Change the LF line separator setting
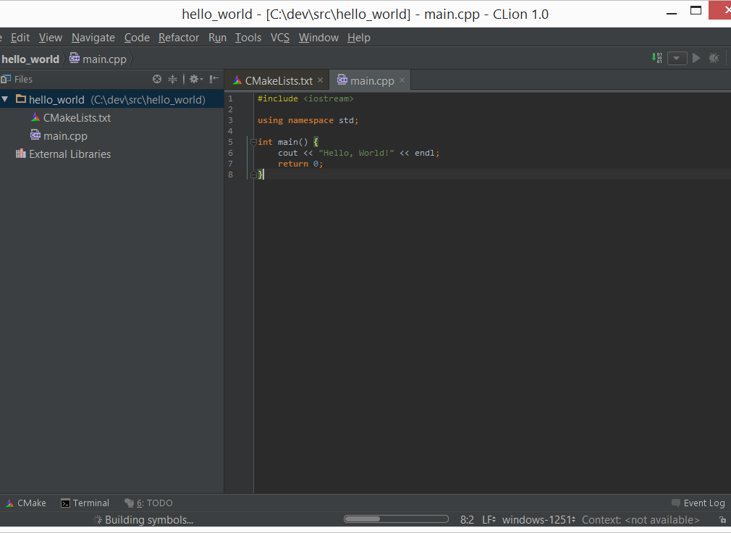Image resolution: width=731 pixels, height=533 pixels. 489,520
